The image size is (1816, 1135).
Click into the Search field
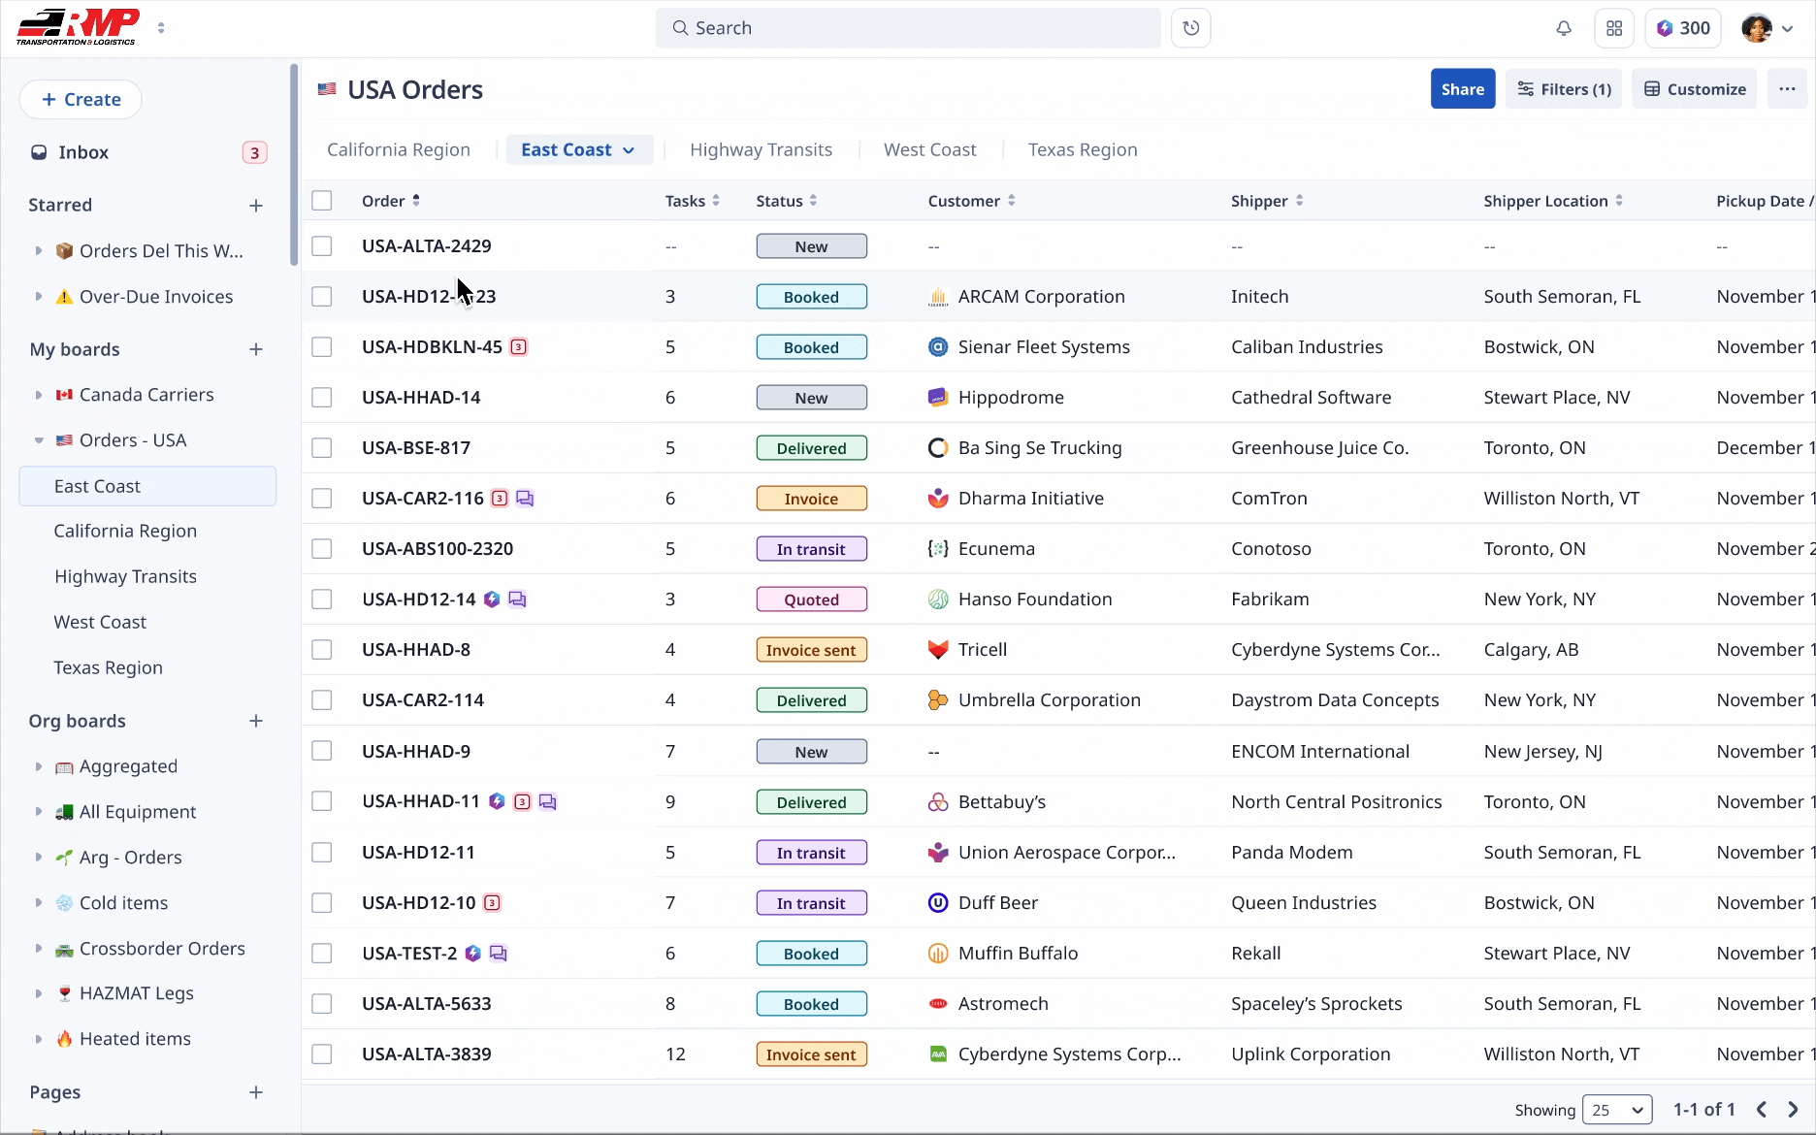(x=907, y=28)
